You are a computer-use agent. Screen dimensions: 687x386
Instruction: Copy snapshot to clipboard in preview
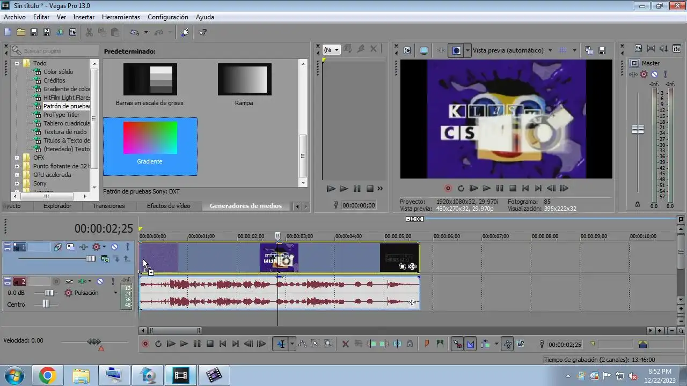tap(589, 50)
